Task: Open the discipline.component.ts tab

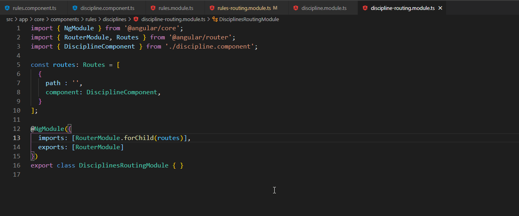Action: 107,8
